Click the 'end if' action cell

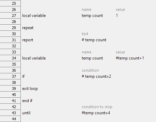[27, 101]
